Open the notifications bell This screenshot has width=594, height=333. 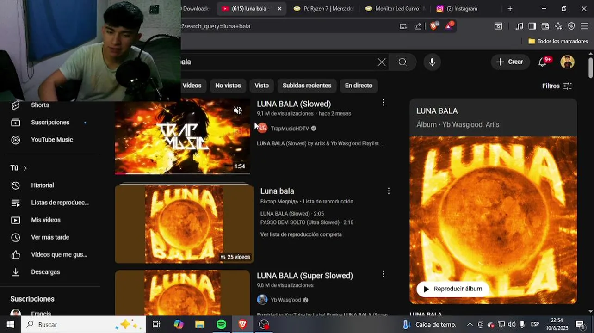tap(543, 62)
